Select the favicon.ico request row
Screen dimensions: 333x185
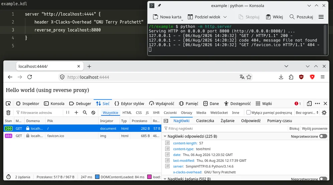coord(82,136)
